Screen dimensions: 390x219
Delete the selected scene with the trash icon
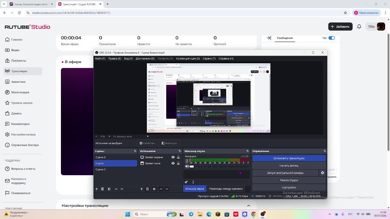[x=102, y=189]
